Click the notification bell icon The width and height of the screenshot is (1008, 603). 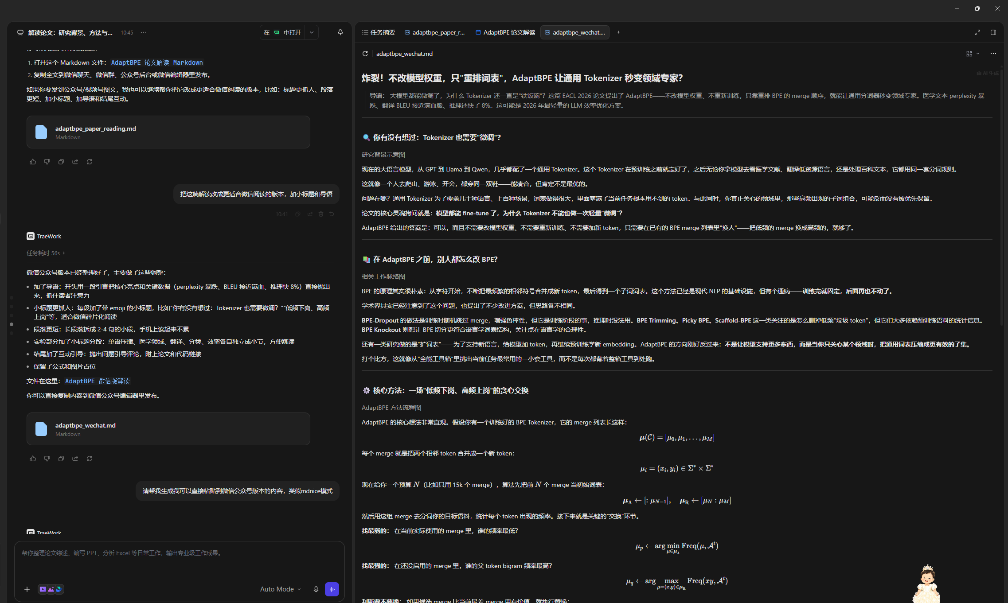[x=340, y=32]
